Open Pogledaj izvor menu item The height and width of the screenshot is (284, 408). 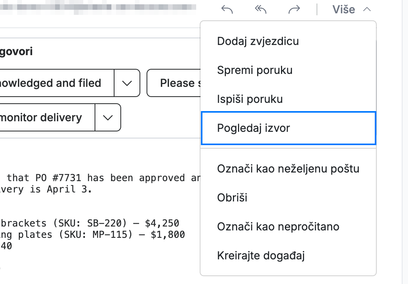(x=288, y=128)
